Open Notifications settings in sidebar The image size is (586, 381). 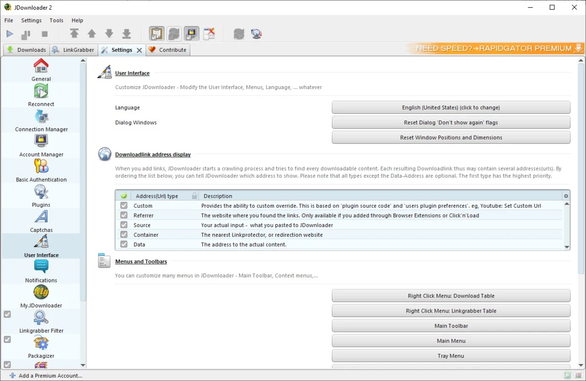[41, 271]
